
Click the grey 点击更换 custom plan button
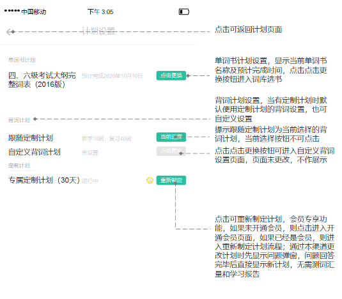coord(171,151)
